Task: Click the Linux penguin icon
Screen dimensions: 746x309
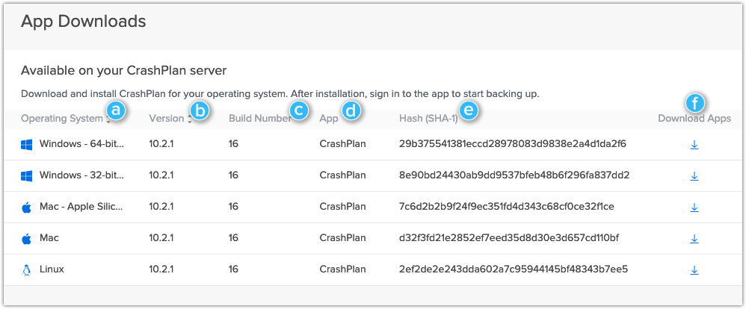Action: click(26, 269)
